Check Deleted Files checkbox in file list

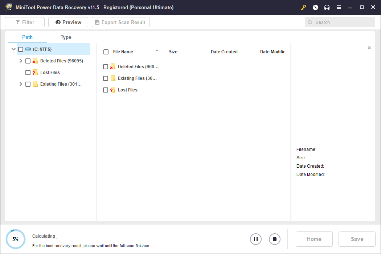pyautogui.click(x=106, y=67)
